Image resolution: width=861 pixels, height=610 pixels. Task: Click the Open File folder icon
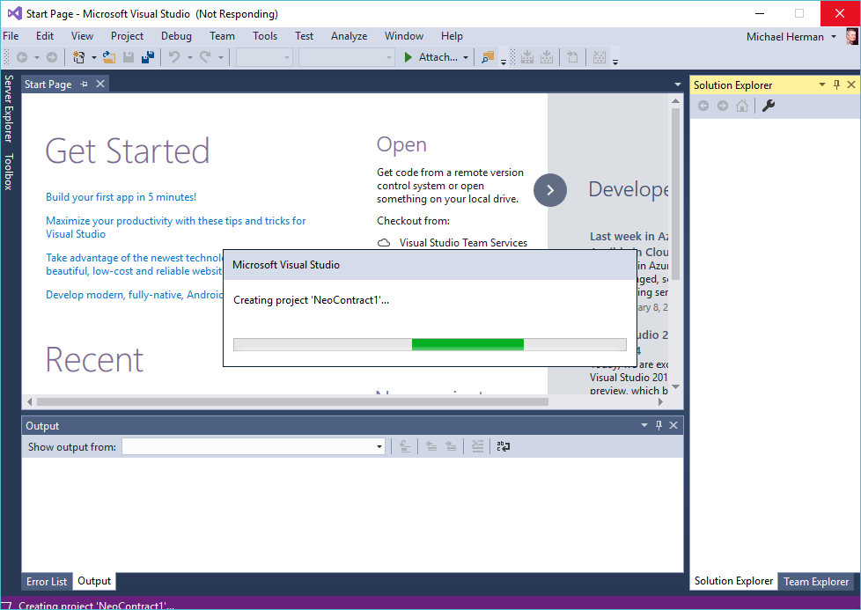pos(109,57)
